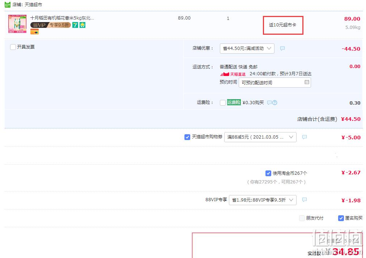Open the calendar icon in 预约时间 field
The width and height of the screenshot is (366, 258).
pyautogui.click(x=307, y=82)
